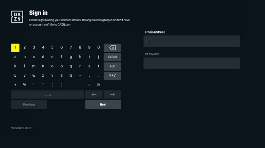Pick the letter r key

click(x=80, y=66)
